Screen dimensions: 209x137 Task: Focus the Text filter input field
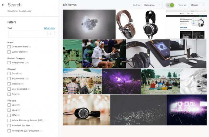(x=28, y=34)
